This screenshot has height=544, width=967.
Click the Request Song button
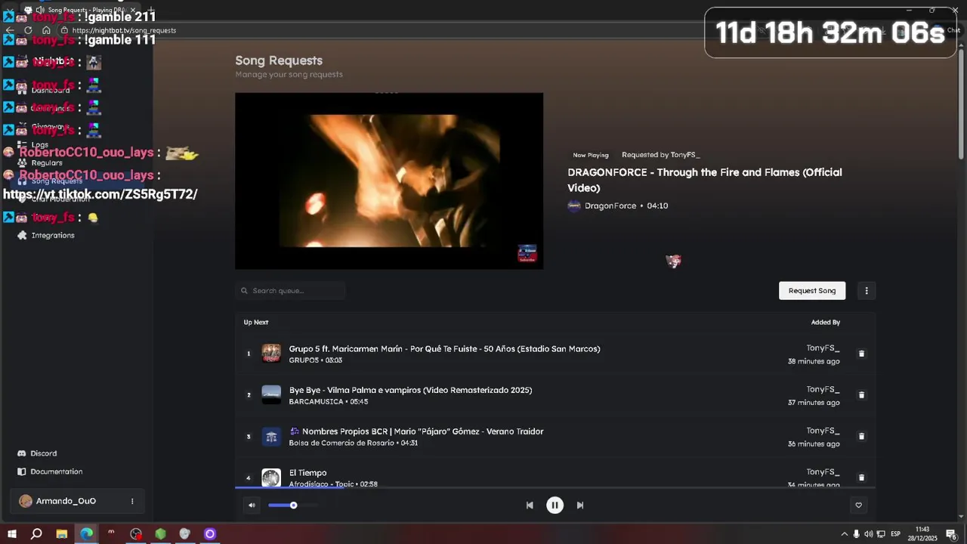(x=812, y=291)
